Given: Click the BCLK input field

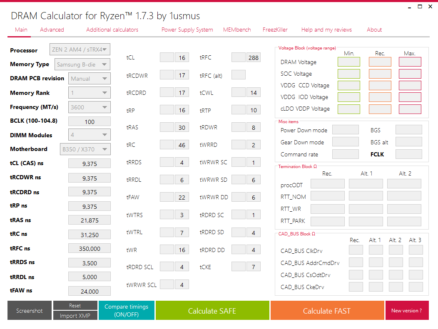Looking at the screenshot, I should pyautogui.click(x=90, y=122).
